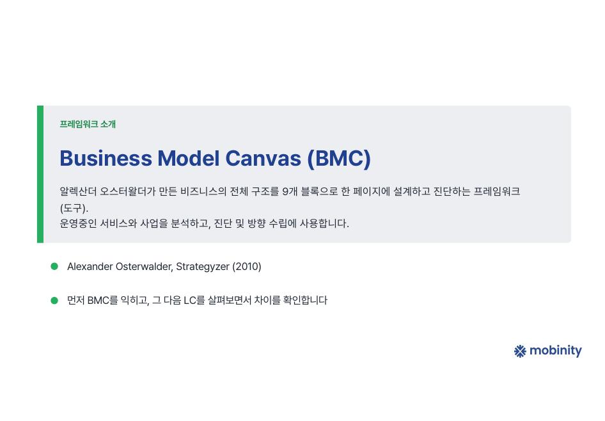
Task: Click the 9개 블록으로 phrase
Action: [310, 191]
